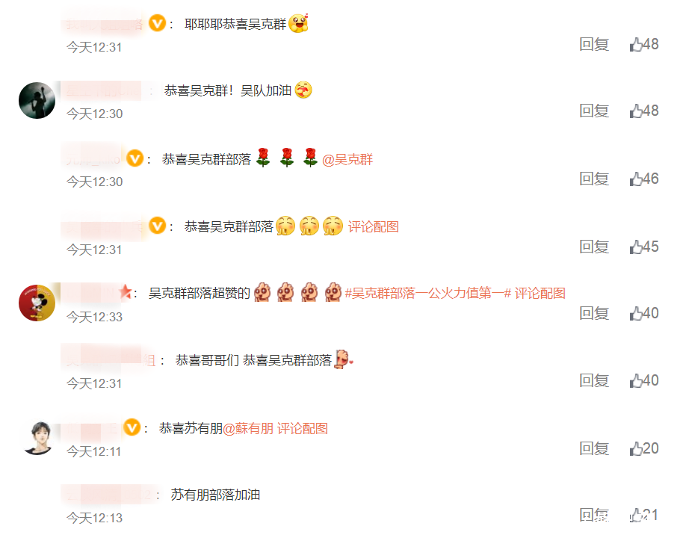680x535 pixels.
Task: Like the '吴克群部落超赞的' comment
Action: point(644,313)
